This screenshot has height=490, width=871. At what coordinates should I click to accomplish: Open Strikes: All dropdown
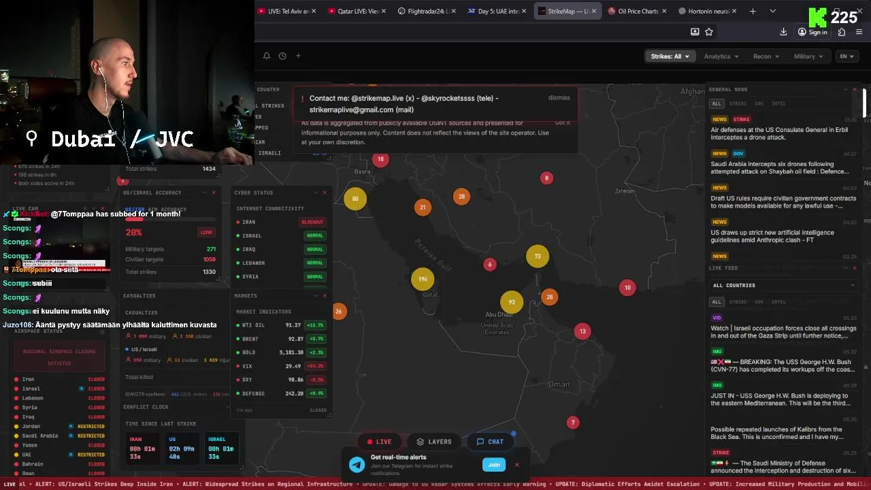(670, 56)
